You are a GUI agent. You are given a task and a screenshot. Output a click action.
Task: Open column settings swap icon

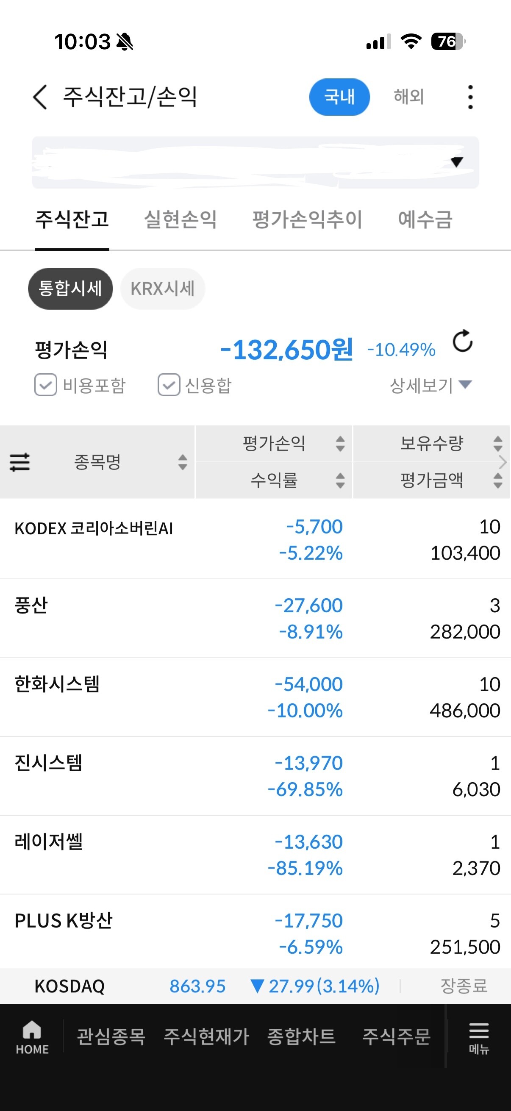[20, 462]
